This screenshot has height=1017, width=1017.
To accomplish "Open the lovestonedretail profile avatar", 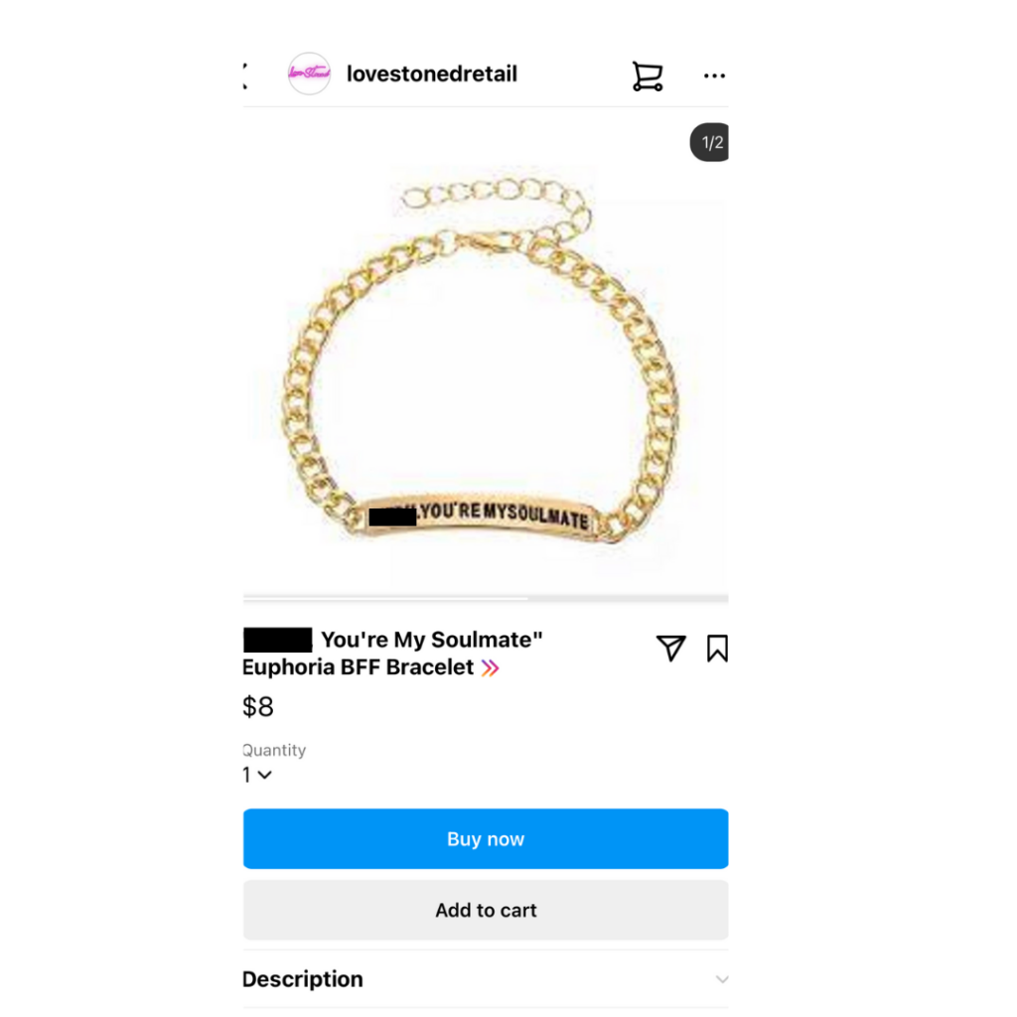I will [x=310, y=73].
